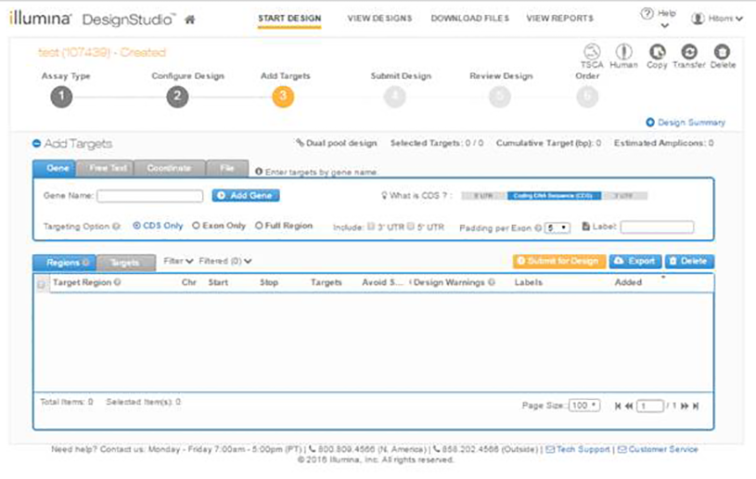Open the TSCA assay icon
The image size is (756, 479).
tap(591, 53)
